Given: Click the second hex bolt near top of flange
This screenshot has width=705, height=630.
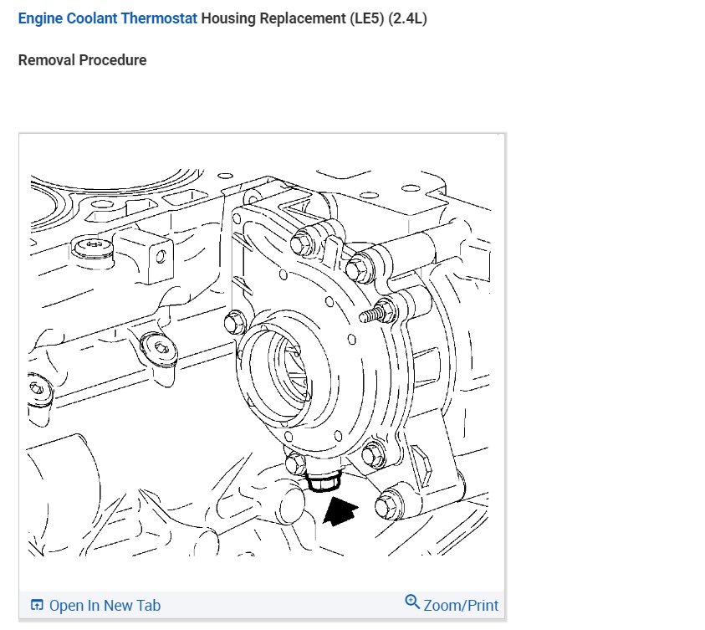Looking at the screenshot, I should pos(359,269).
